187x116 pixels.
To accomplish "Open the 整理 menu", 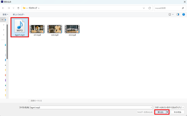I will coord(5,14).
